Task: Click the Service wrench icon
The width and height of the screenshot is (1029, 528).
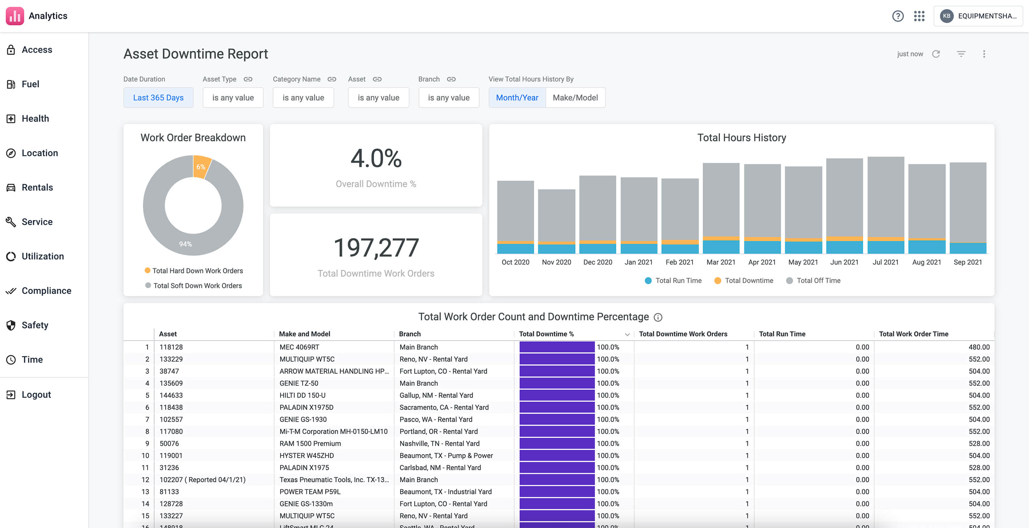Action: click(x=11, y=221)
